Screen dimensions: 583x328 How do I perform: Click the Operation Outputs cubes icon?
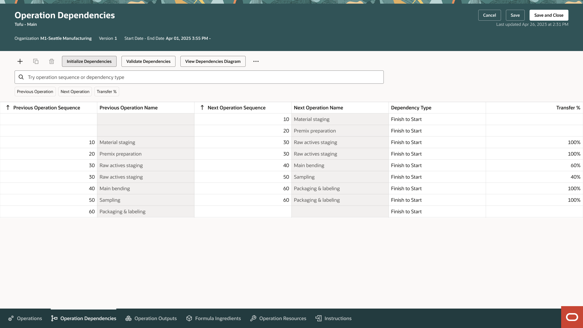[128, 318]
